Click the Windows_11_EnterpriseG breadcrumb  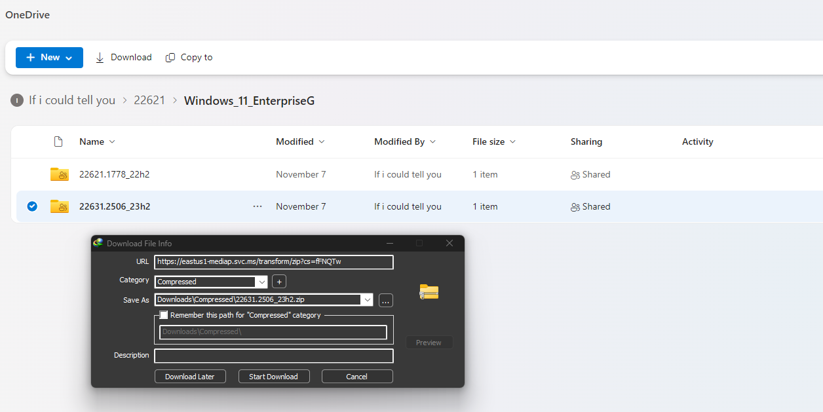pos(250,101)
